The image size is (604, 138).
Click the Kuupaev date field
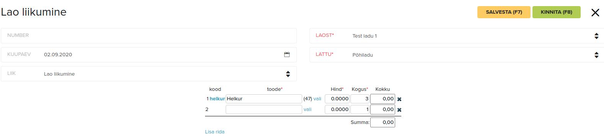(149, 54)
